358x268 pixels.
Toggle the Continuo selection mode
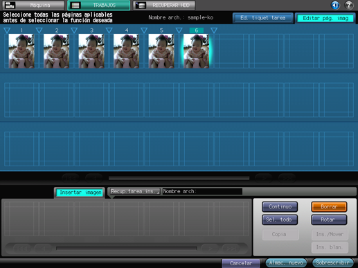(280, 206)
